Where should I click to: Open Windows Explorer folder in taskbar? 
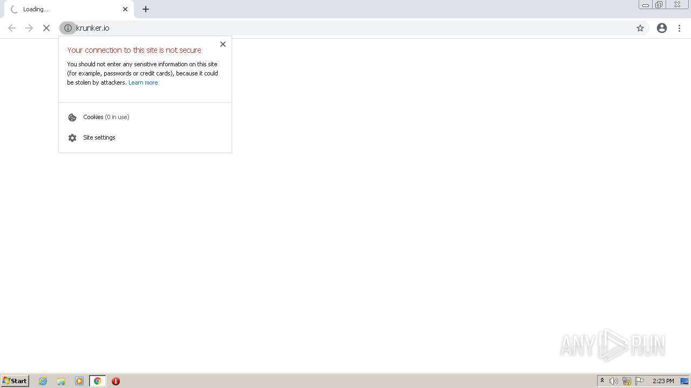click(61, 381)
